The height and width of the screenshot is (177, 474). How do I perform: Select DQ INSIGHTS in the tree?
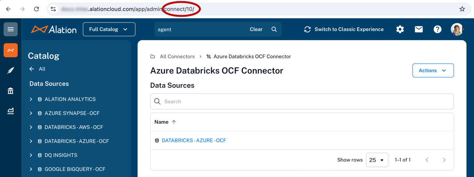[61, 155]
